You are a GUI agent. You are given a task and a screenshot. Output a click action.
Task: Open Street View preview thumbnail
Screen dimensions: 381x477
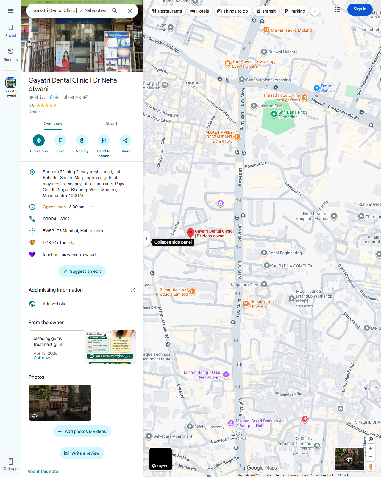click(x=349, y=459)
